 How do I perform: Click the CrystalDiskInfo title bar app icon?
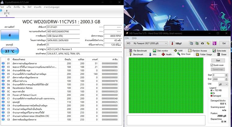[x=2, y=2]
